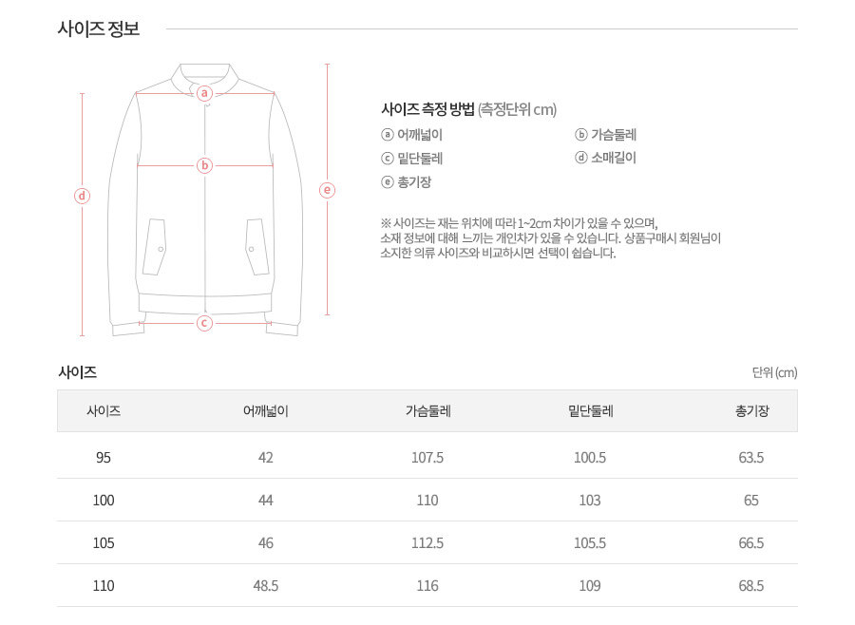855x625 pixels.
Task: Click the '총기장' table column header
Action: tap(751, 411)
